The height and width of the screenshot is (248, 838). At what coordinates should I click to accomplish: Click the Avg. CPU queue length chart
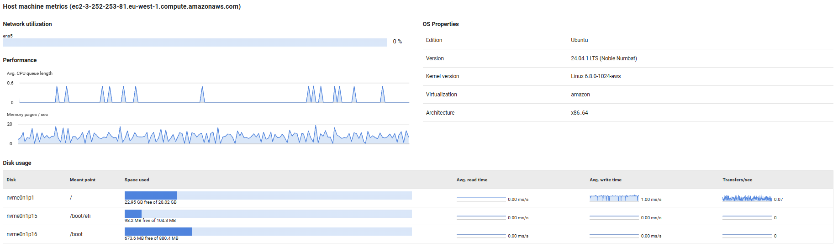214,93
